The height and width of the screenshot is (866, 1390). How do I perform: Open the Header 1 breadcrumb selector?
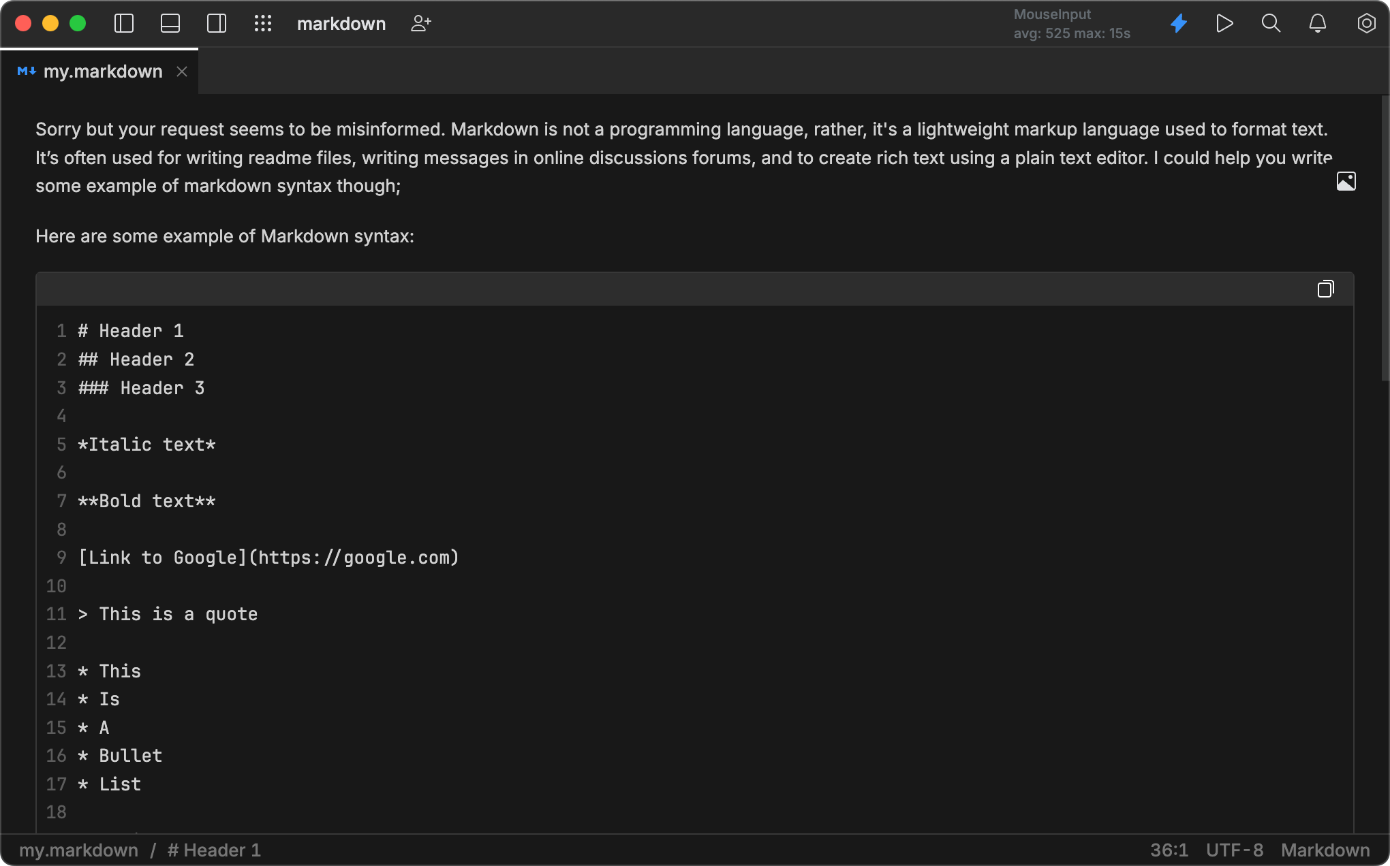[214, 849]
